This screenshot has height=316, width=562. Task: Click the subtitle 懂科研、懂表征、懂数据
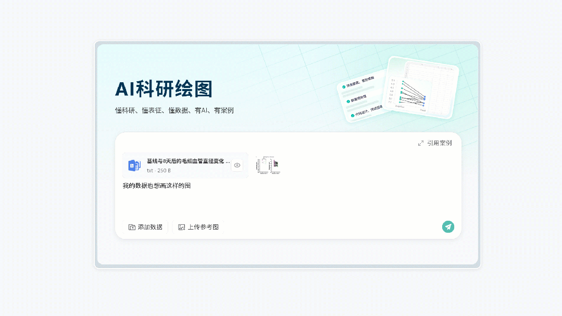pyautogui.click(x=174, y=110)
